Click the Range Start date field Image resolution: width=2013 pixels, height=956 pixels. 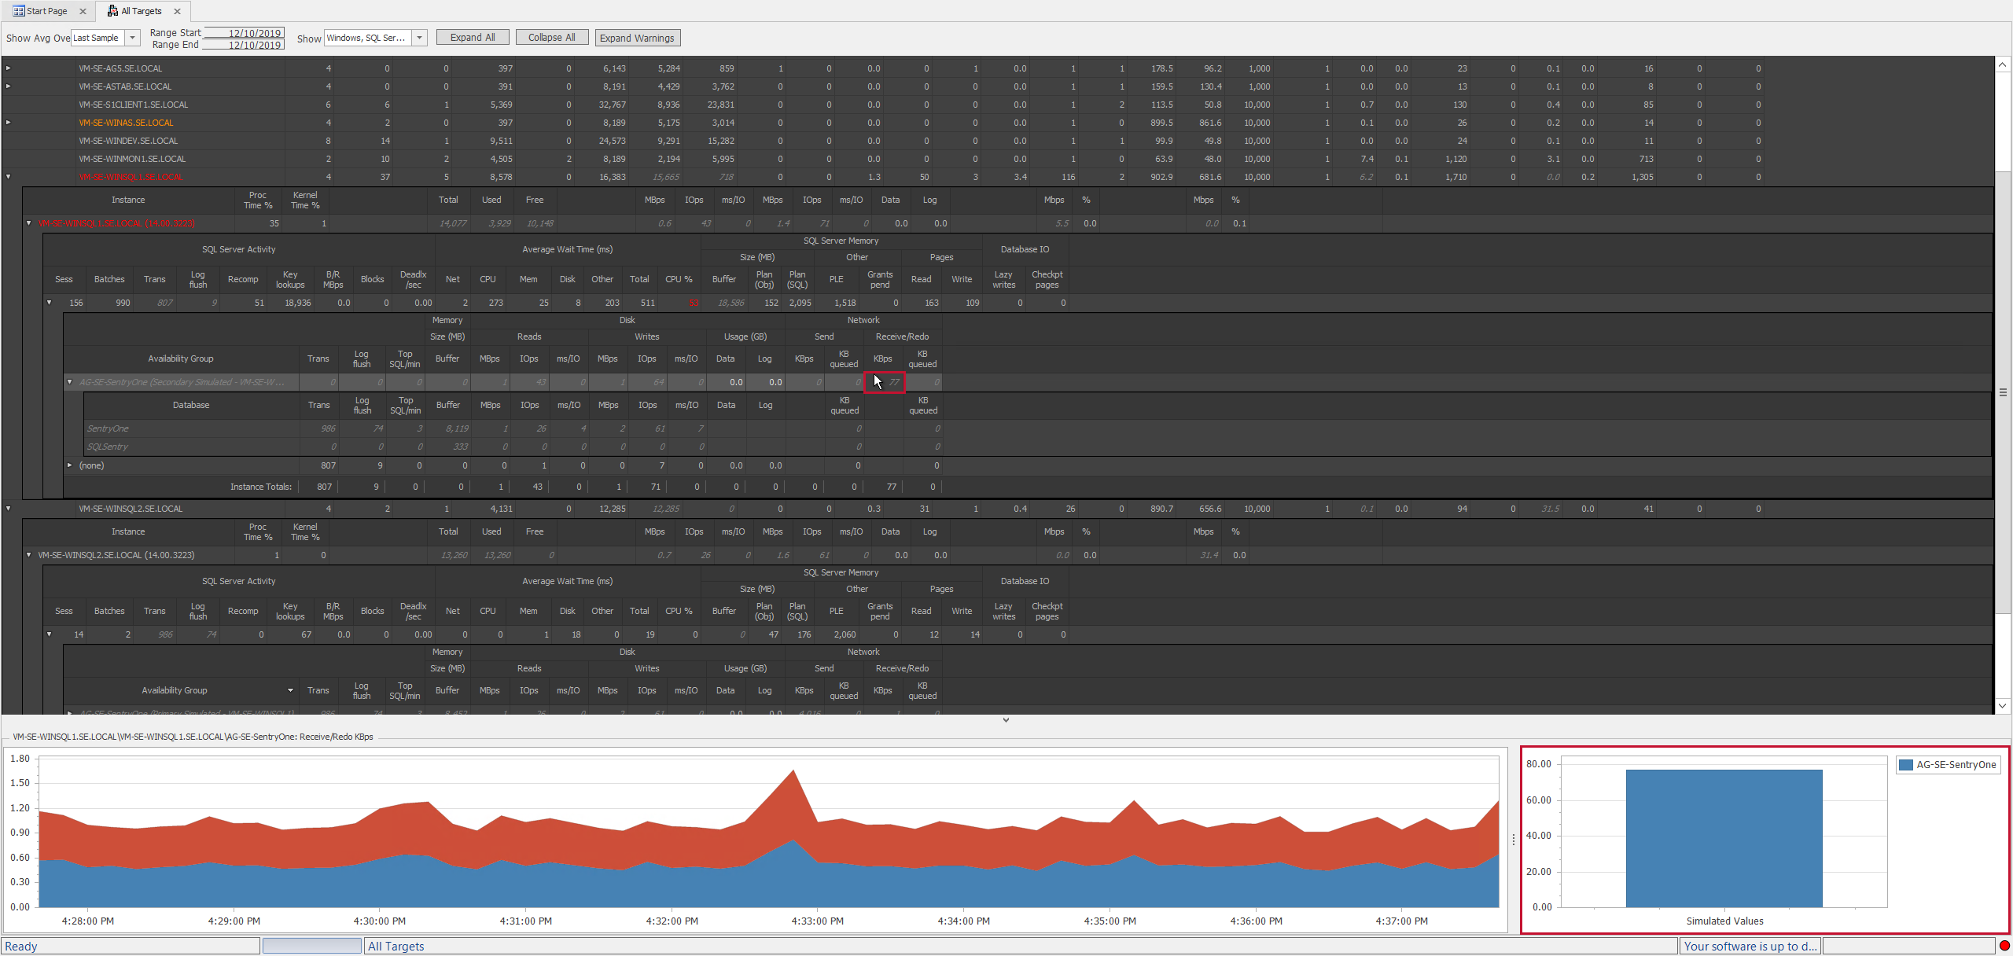(245, 33)
